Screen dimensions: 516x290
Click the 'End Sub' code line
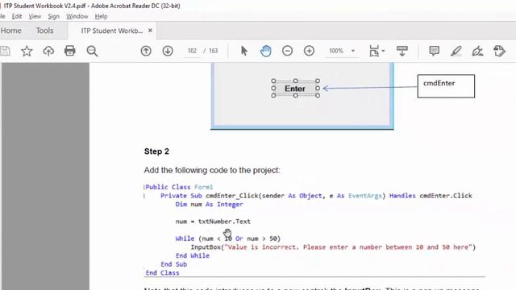coord(174,264)
